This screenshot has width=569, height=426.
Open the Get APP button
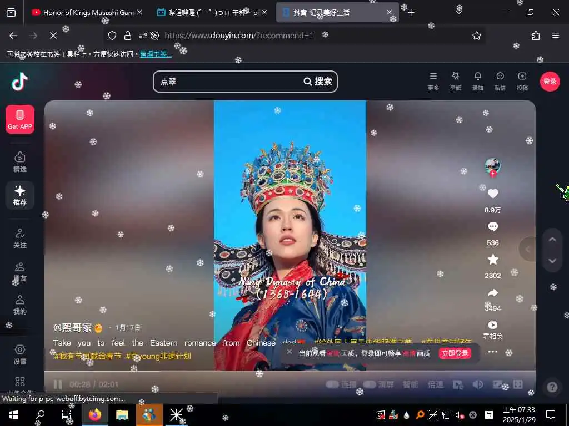20,119
